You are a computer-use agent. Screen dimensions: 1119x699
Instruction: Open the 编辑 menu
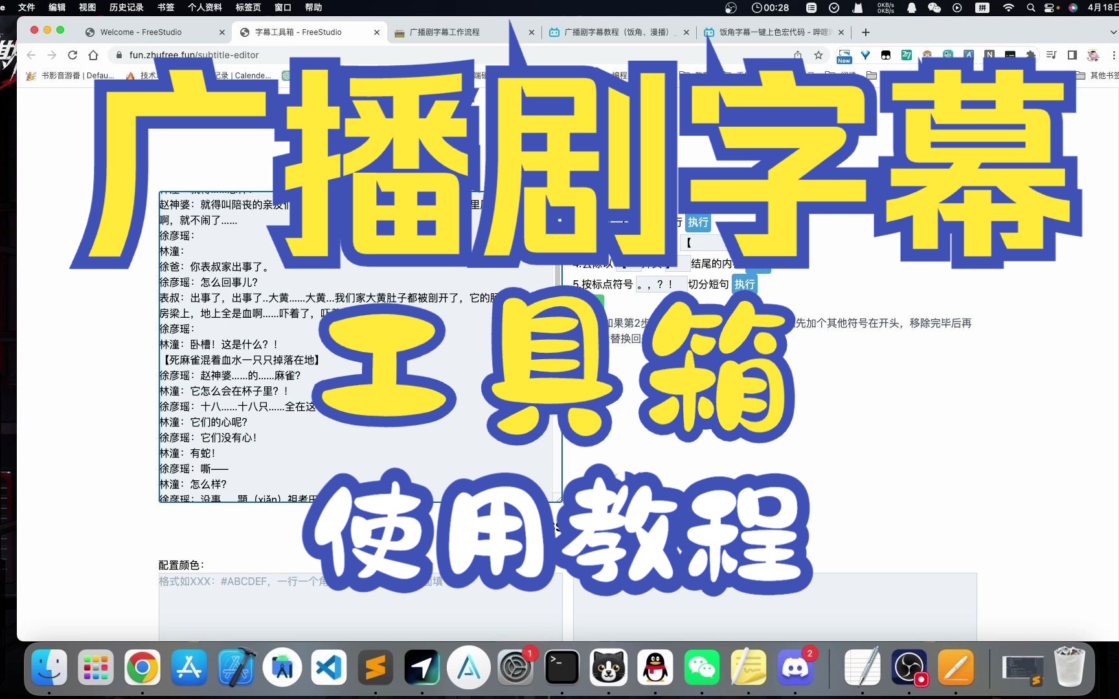[x=57, y=7]
